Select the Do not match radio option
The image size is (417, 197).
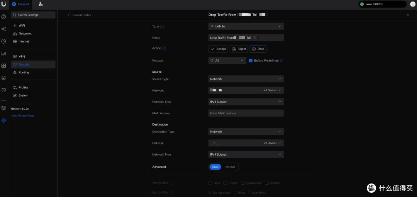click(x=210, y=192)
